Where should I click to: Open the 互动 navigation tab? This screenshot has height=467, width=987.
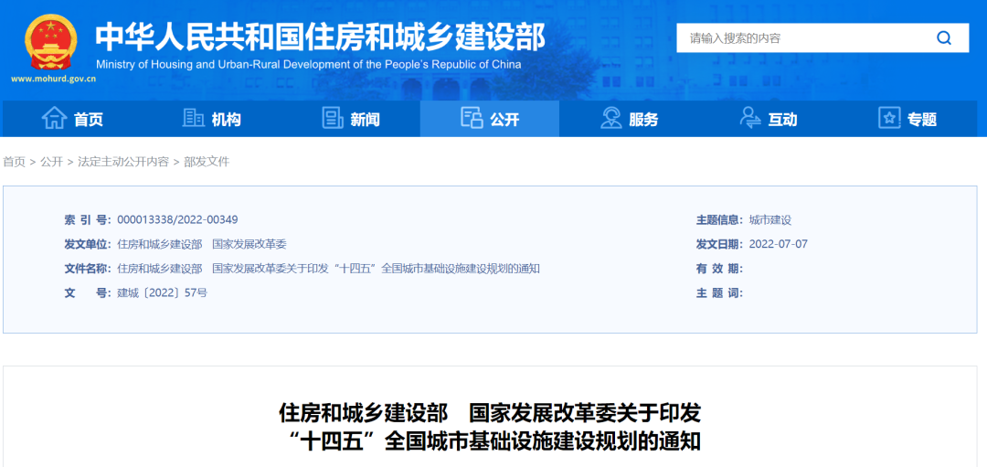(768, 118)
